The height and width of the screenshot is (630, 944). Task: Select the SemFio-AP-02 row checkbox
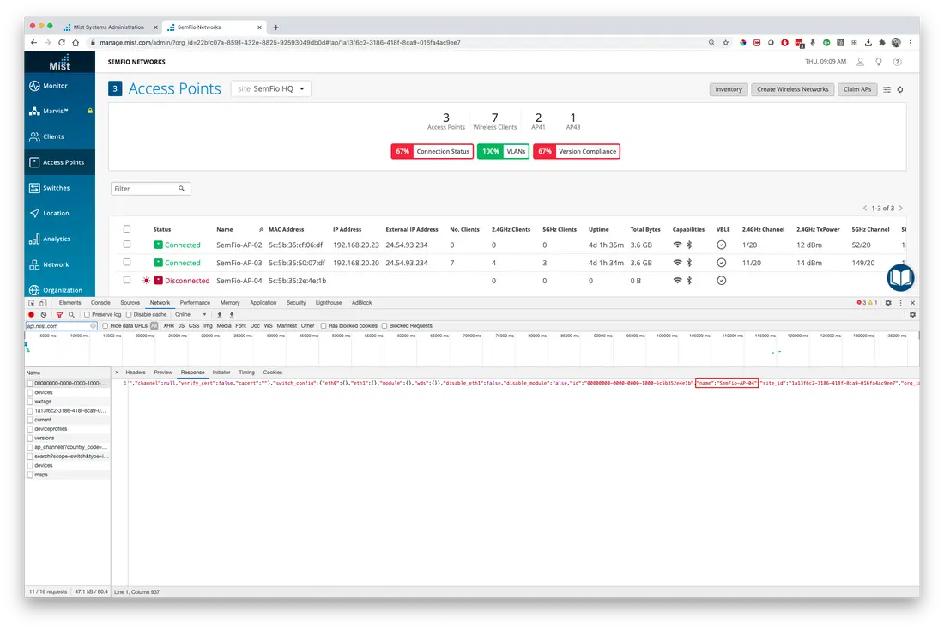126,245
